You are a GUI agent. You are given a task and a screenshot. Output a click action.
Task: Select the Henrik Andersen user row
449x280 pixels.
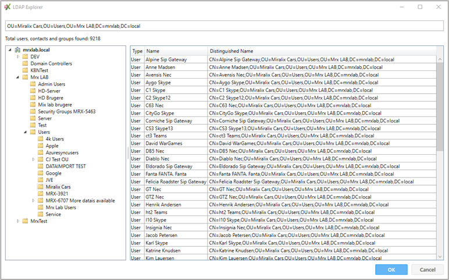pos(283,205)
